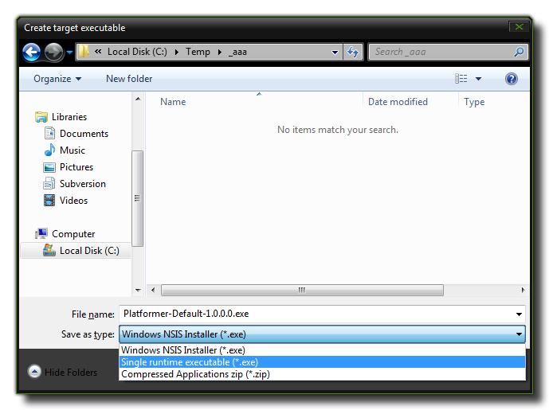Click Hide Folders button
Image resolution: width=549 pixels, height=410 pixels.
click(62, 372)
